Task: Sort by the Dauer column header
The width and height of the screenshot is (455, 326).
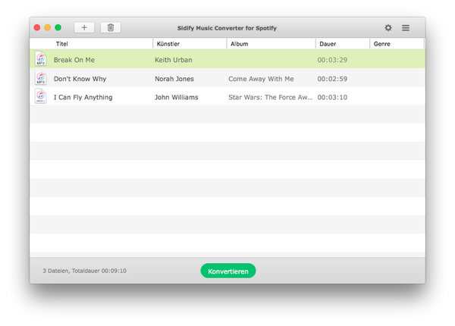Action: point(328,44)
